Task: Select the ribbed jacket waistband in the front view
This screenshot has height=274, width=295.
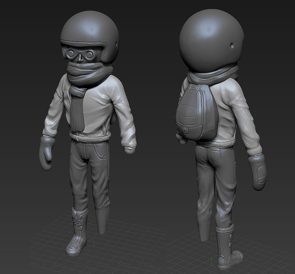Action: coord(90,137)
